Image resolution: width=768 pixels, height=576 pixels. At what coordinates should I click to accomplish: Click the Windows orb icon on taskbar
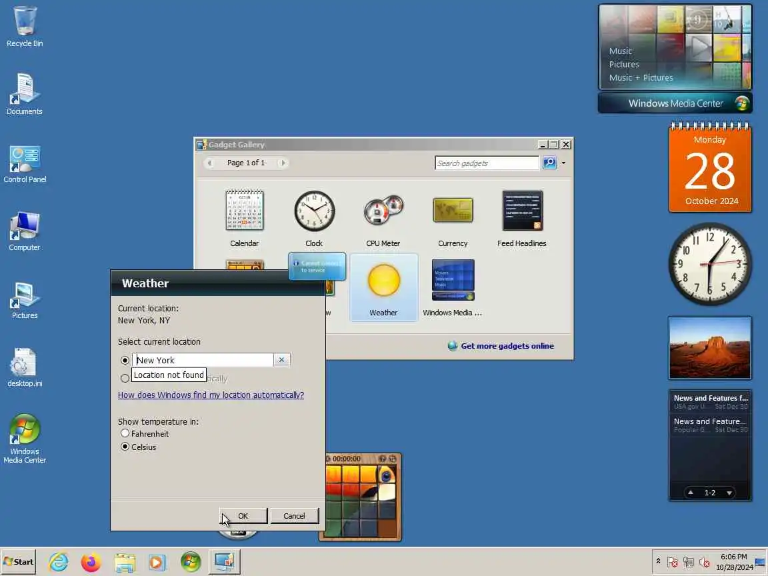pyautogui.click(x=191, y=562)
